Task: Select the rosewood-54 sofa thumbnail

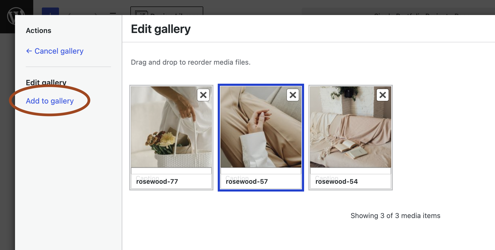Action: tap(350, 127)
